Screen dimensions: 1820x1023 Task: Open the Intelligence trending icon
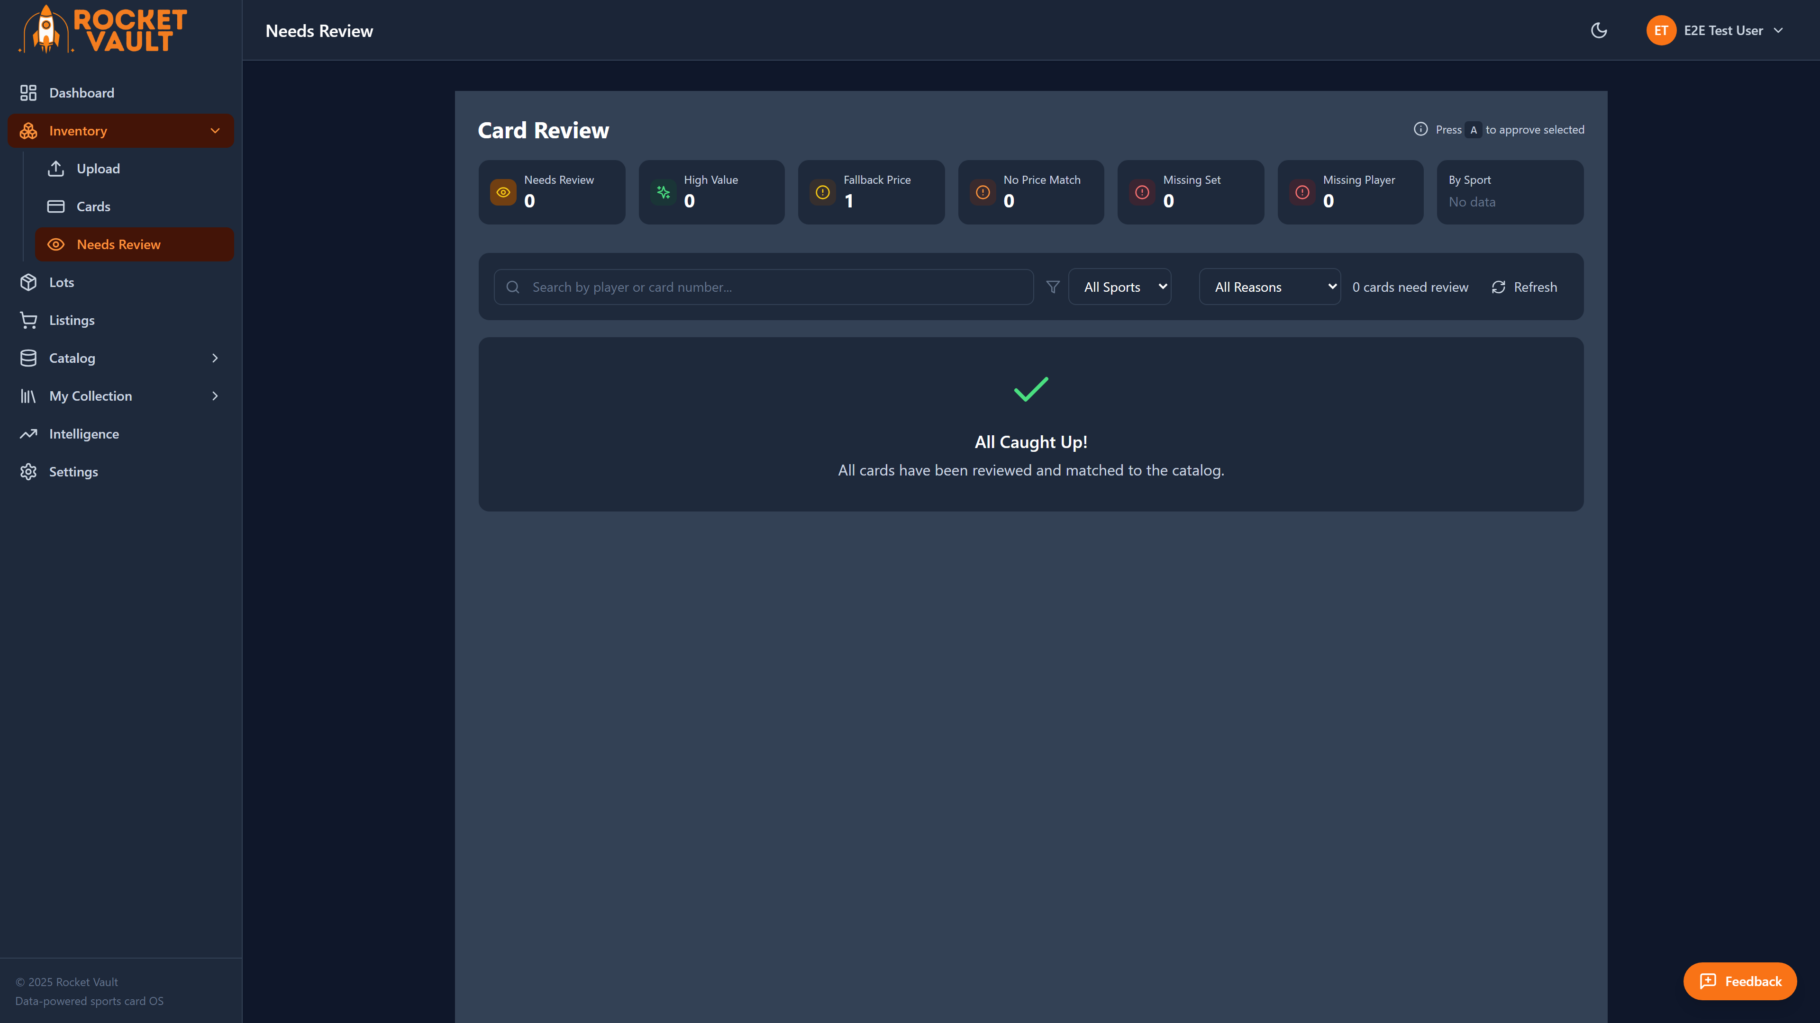[28, 433]
